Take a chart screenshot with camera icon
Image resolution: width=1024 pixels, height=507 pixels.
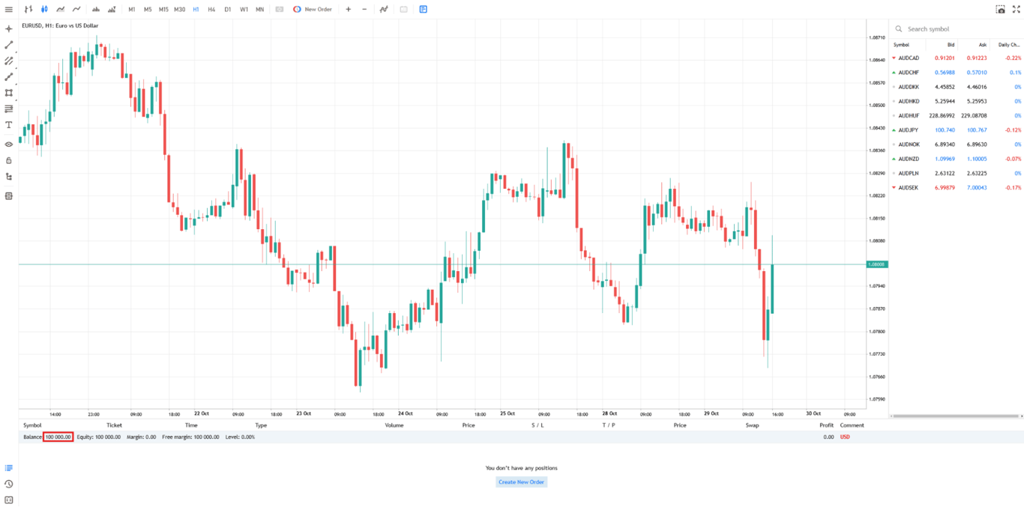coord(1002,9)
